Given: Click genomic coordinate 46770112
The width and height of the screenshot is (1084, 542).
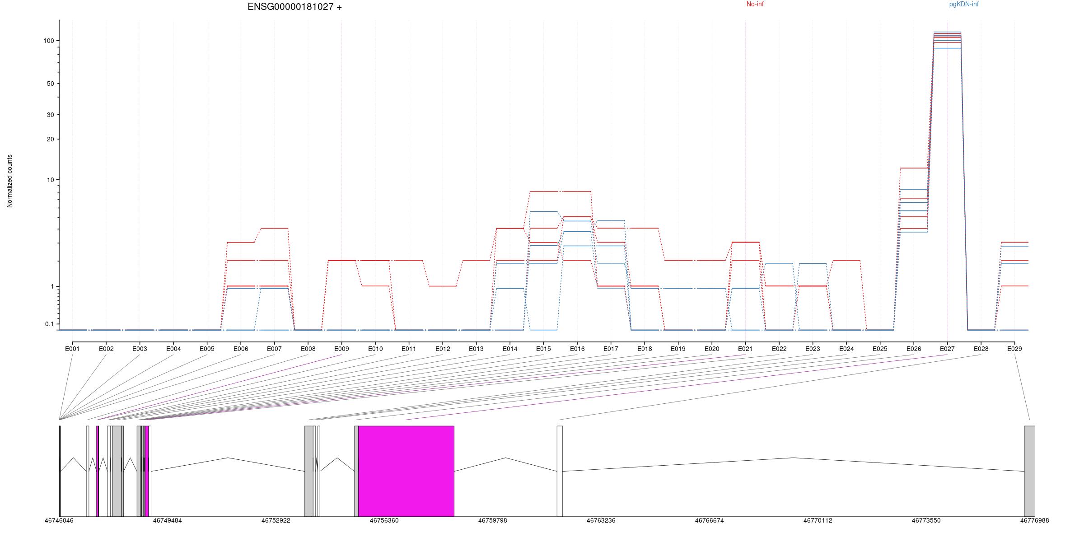Looking at the screenshot, I should pos(818,520).
